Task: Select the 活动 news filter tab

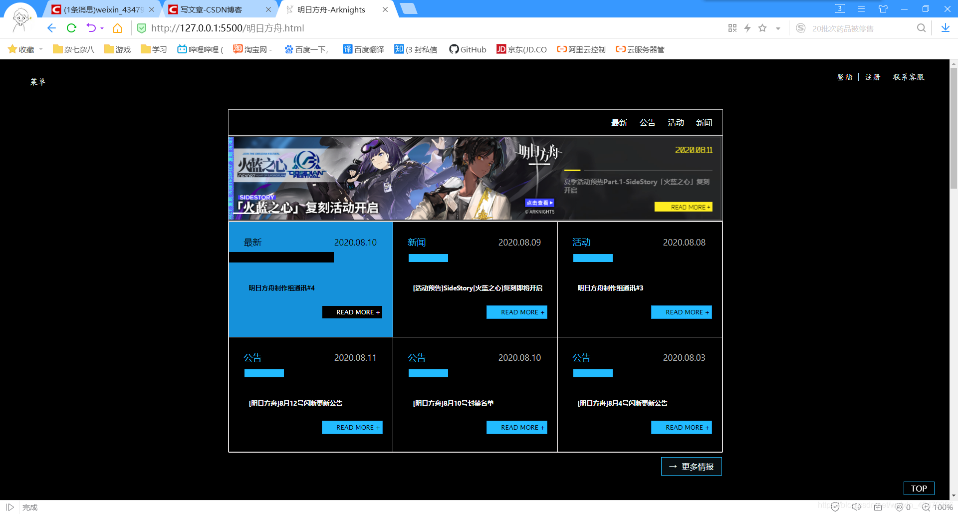Action: 676,123
